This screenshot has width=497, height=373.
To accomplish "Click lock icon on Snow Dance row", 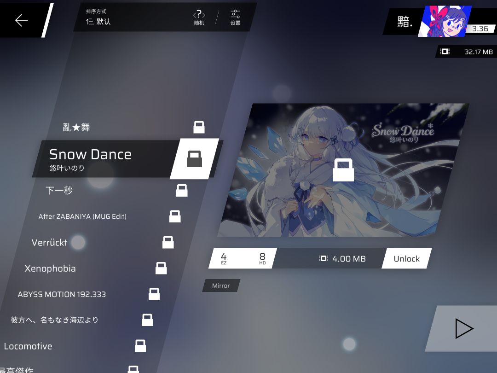I will pyautogui.click(x=194, y=158).
